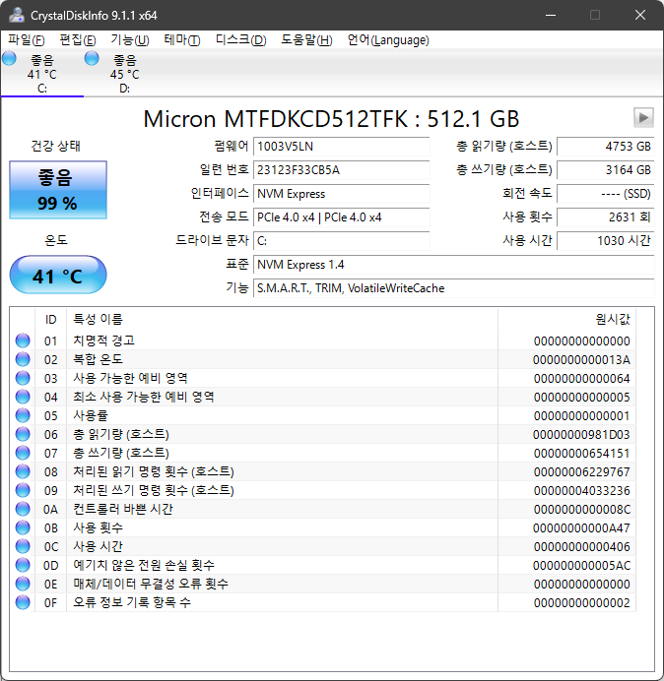Click the C: drive blue status circle
The image size is (664, 681).
[9, 58]
